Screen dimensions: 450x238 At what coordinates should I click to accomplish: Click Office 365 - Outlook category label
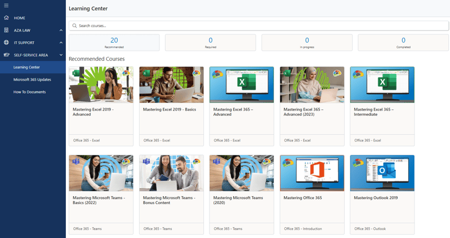370,229
